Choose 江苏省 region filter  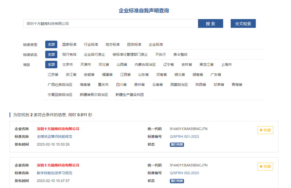(53, 75)
